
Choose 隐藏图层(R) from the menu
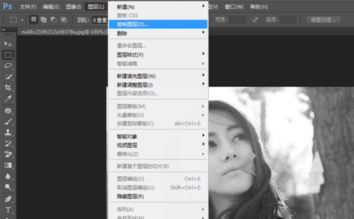tap(158, 196)
